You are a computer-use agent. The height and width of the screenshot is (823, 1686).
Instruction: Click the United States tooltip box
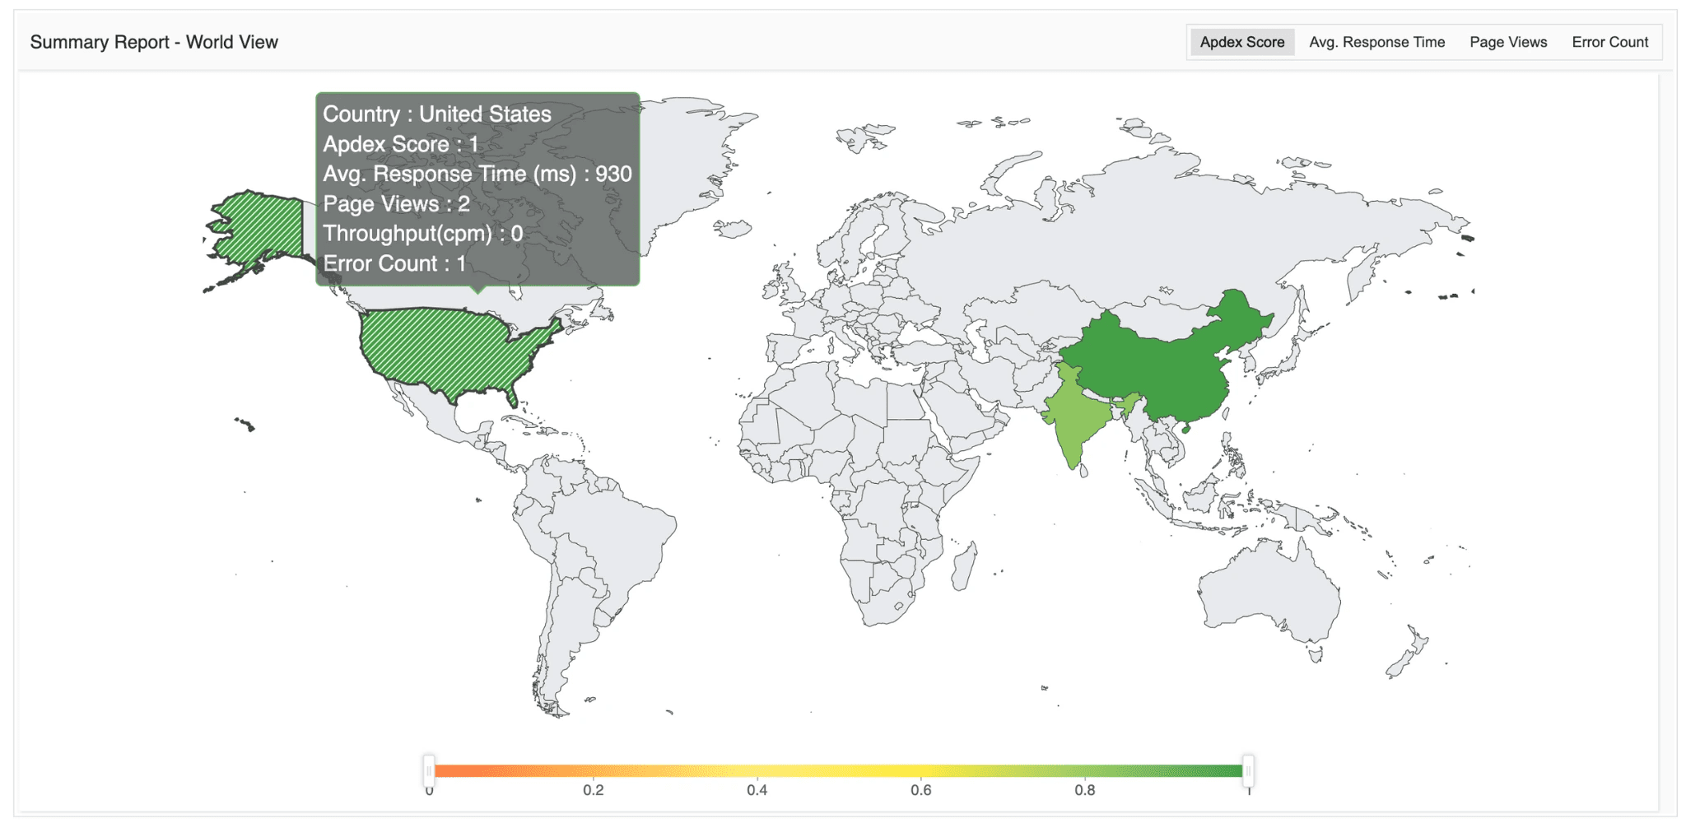(477, 188)
